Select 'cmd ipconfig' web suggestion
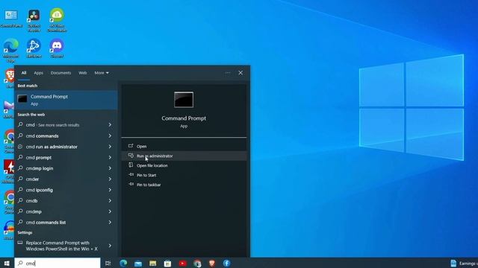Image resolution: width=478 pixels, height=268 pixels. (66, 190)
